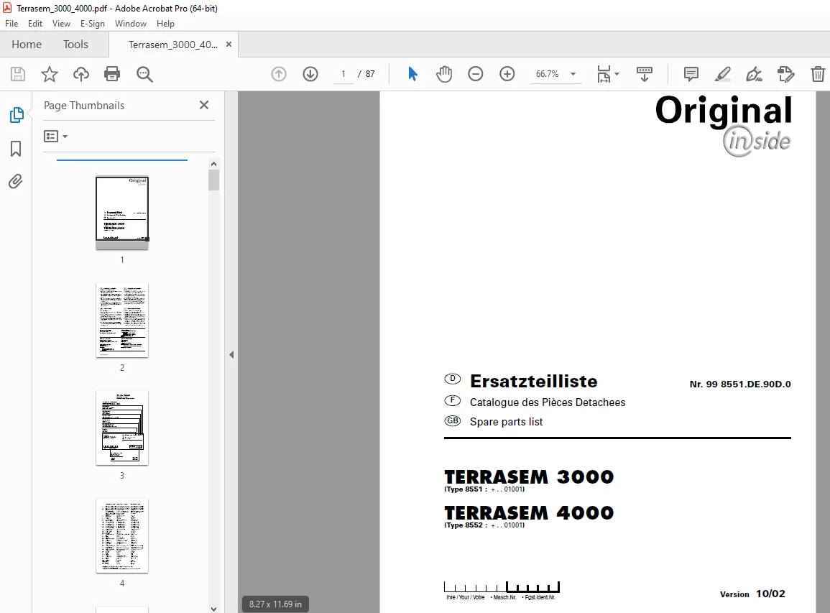Open the Help menu

(x=165, y=24)
